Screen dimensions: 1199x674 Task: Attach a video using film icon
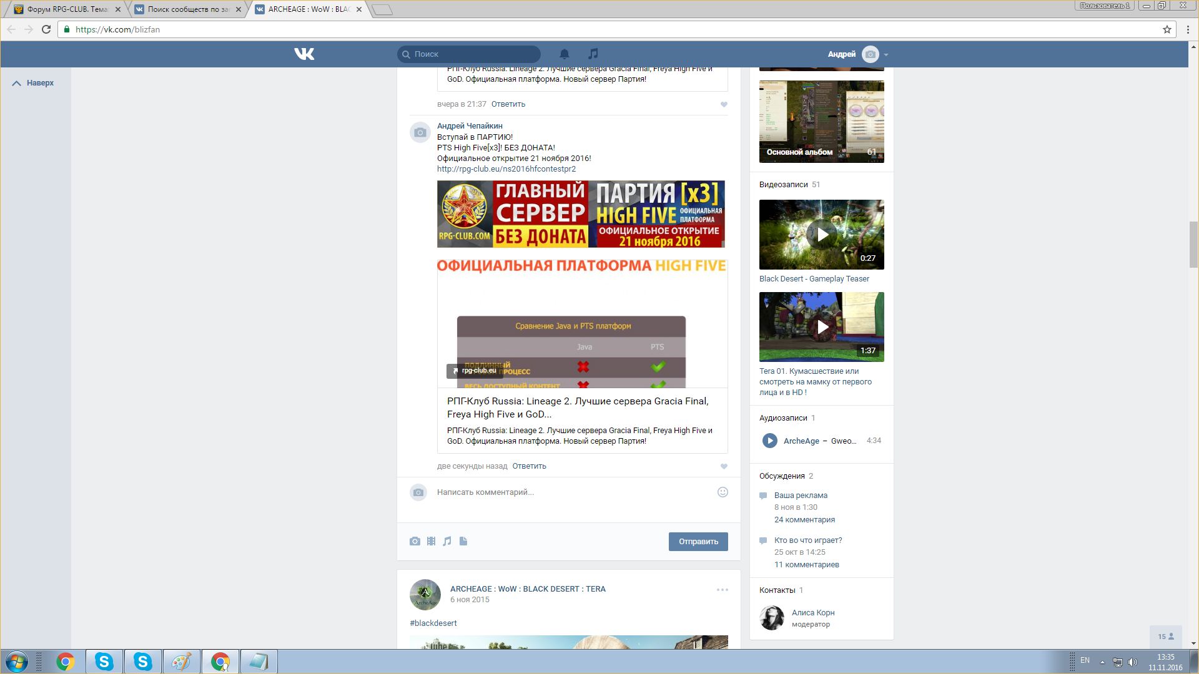tap(431, 541)
